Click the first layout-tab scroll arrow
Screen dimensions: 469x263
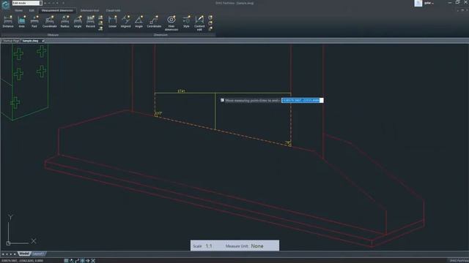click(x=3, y=254)
